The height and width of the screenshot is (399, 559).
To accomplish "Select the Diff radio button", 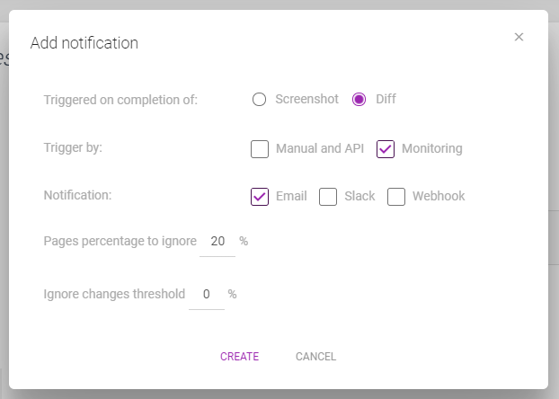I will point(359,99).
